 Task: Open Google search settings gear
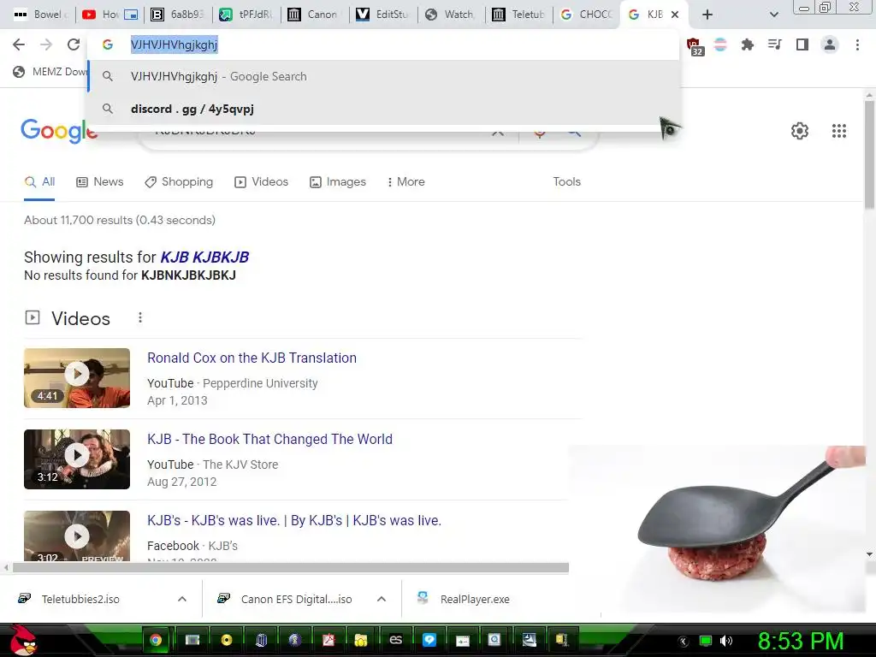[800, 131]
